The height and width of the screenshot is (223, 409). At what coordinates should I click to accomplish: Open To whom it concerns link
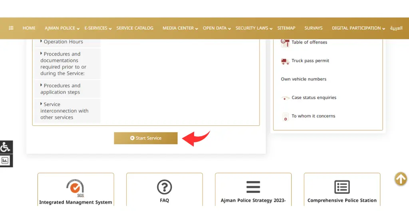click(313, 116)
